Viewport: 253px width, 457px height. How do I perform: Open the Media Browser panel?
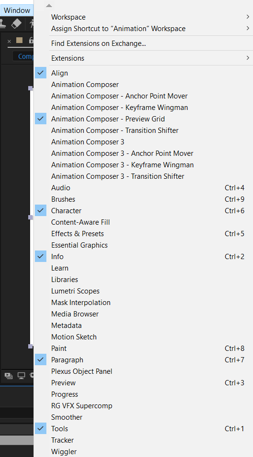143,314
